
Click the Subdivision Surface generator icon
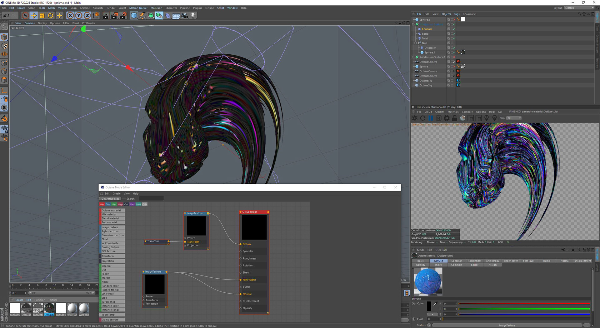point(151,15)
